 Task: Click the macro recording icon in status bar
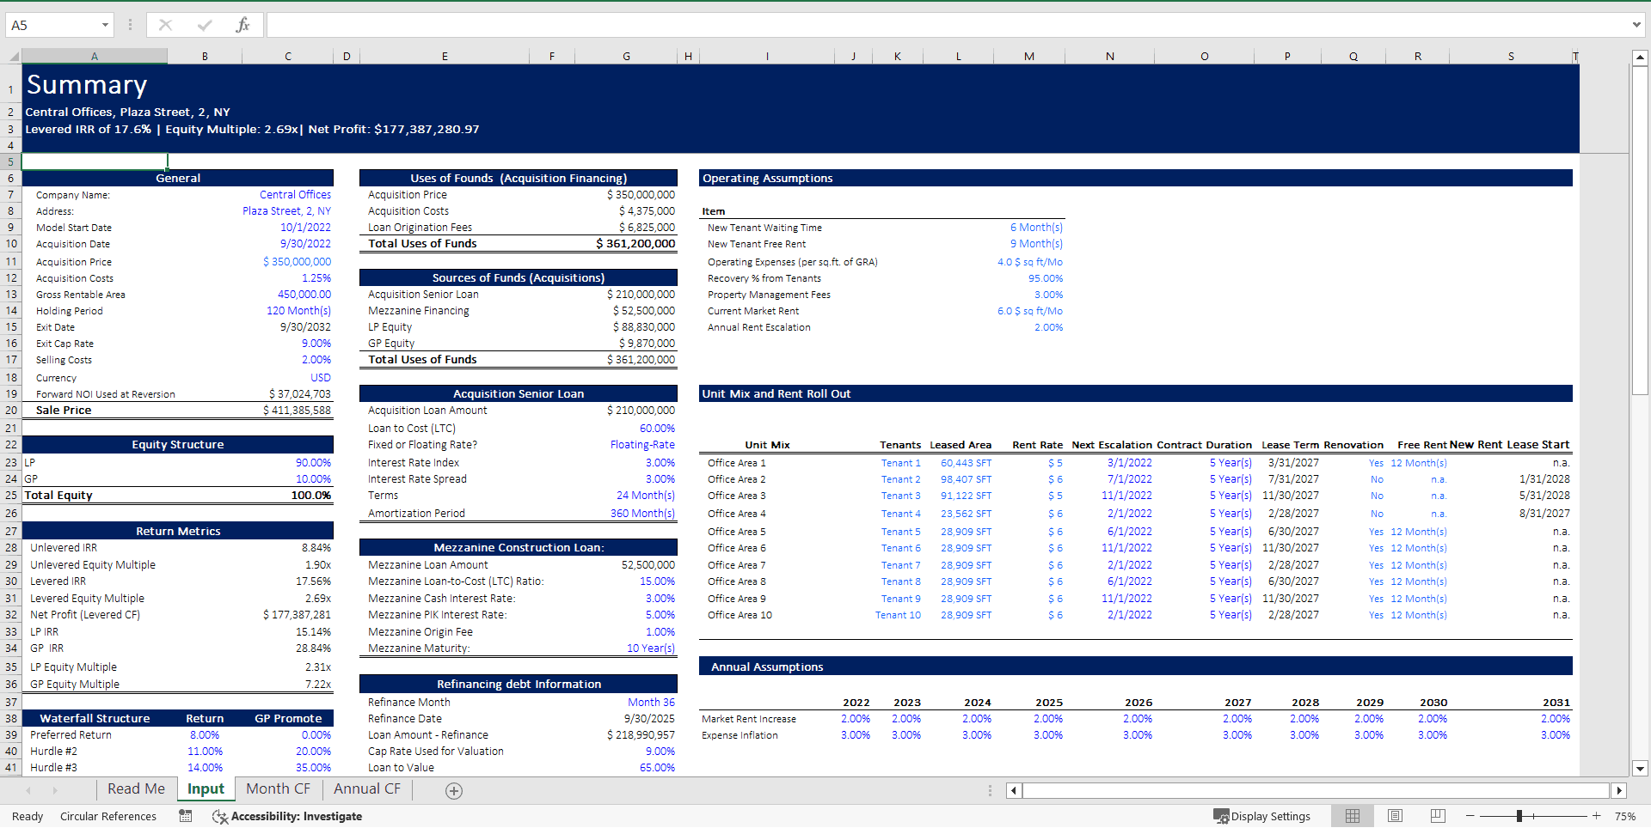tap(185, 816)
